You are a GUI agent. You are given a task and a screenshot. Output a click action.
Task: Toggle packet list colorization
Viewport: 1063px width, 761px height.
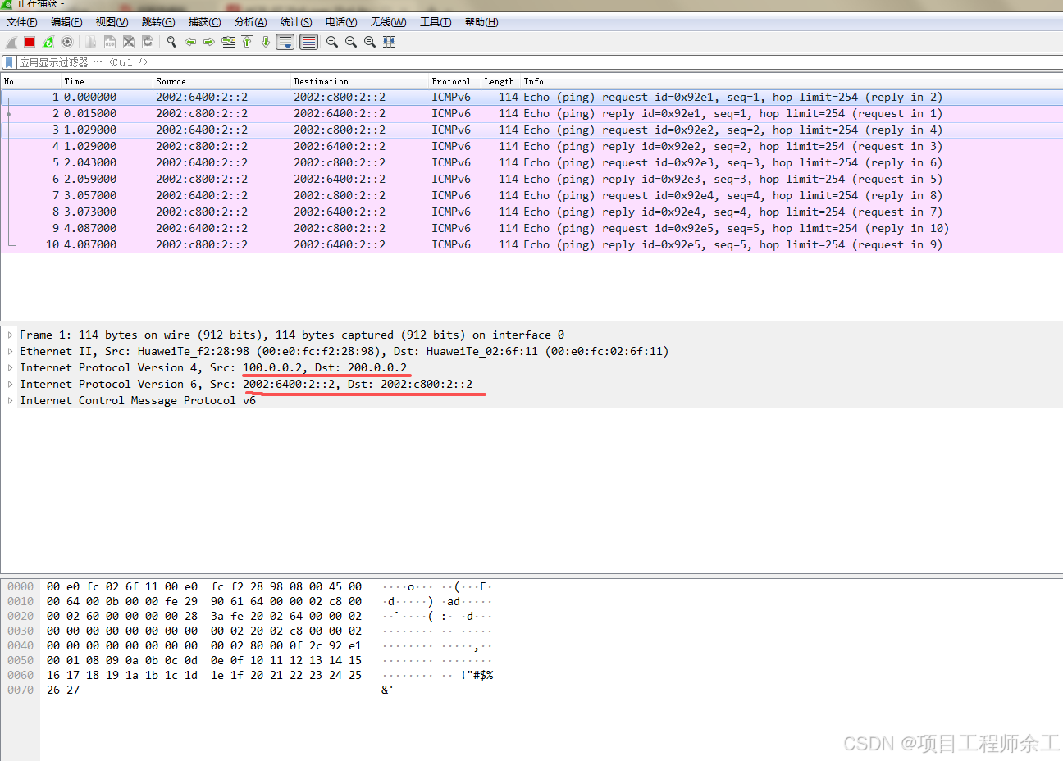309,42
